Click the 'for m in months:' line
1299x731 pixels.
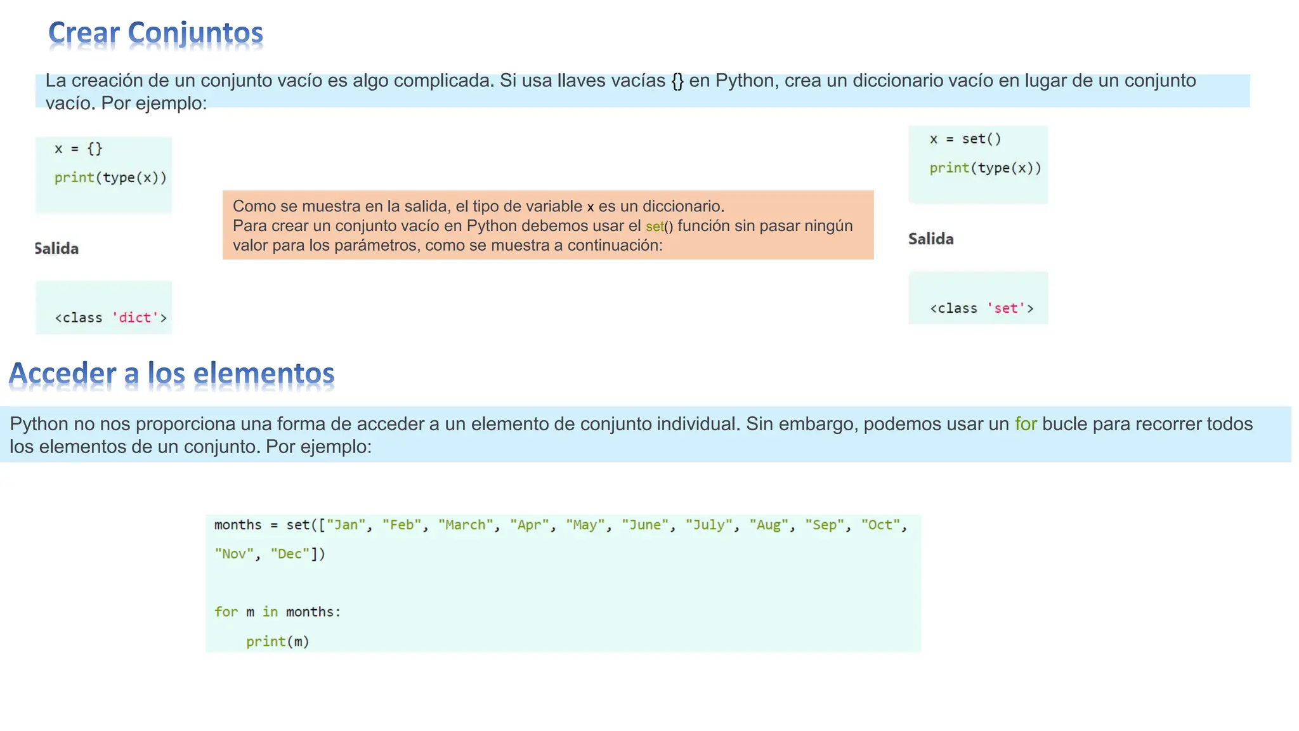277,612
